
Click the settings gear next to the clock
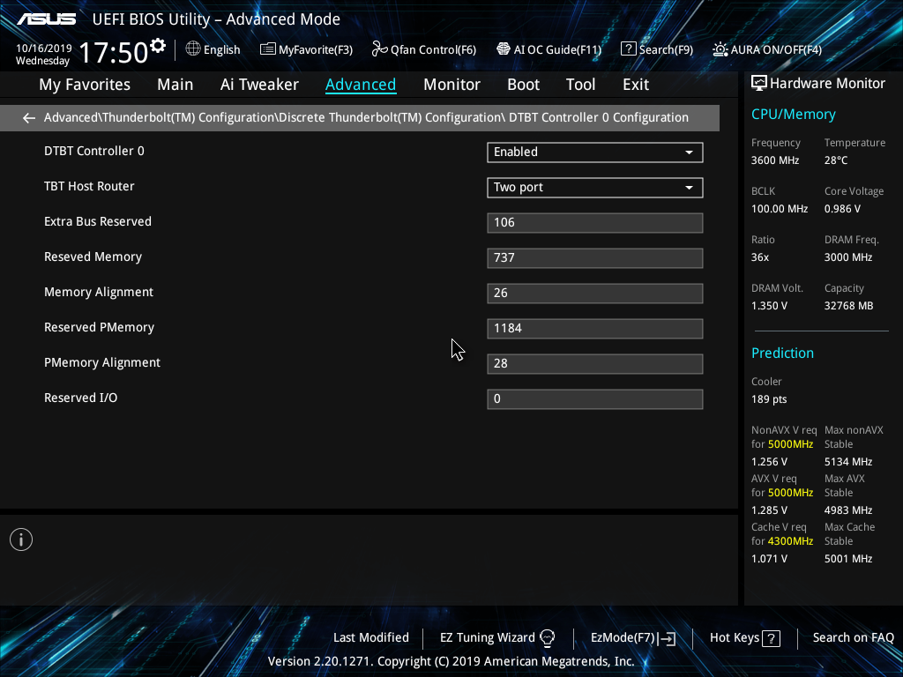pos(158,46)
